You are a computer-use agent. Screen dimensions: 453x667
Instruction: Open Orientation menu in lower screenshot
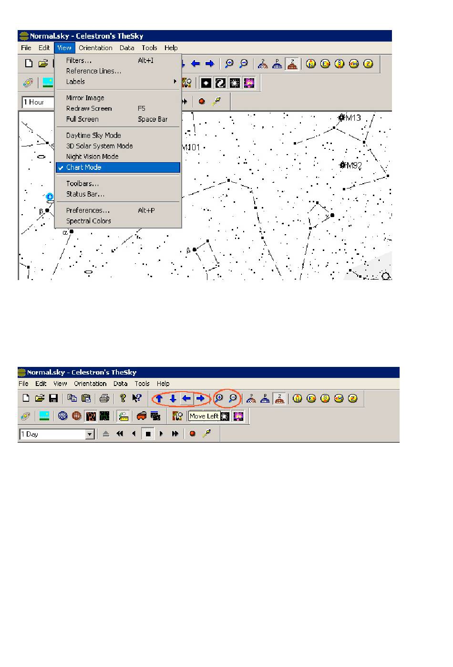[90, 384]
